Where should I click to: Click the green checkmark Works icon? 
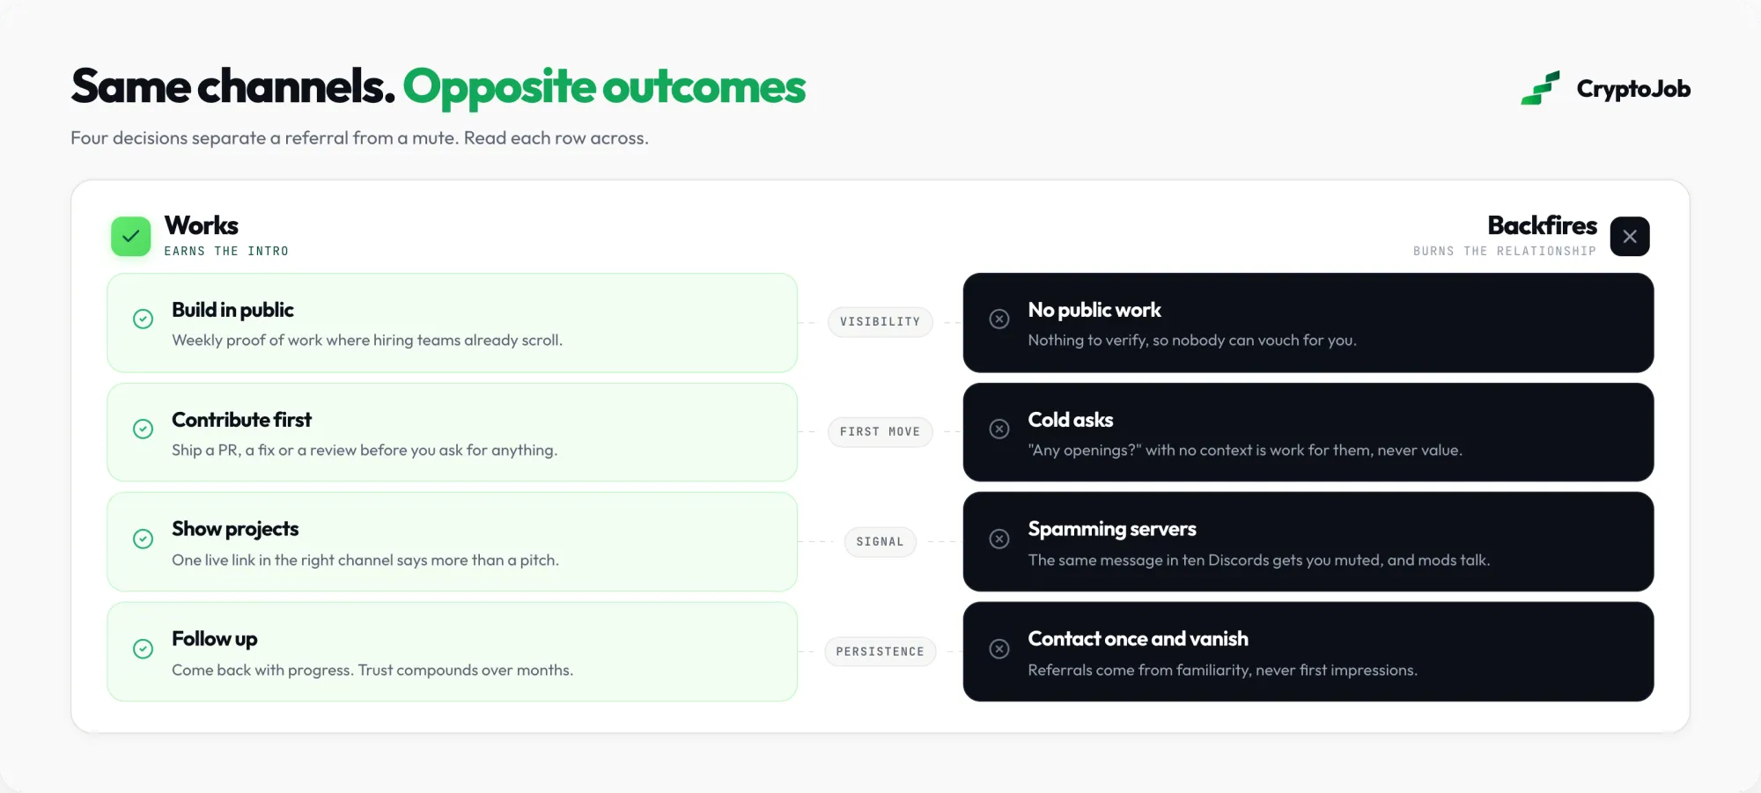[130, 236]
